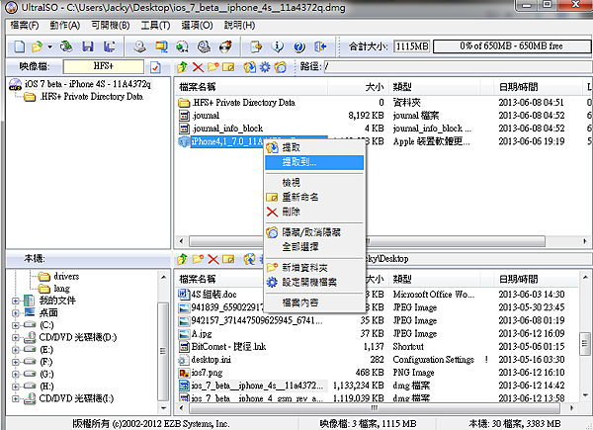Open the dropdown arrow beside Open icon

(50, 46)
